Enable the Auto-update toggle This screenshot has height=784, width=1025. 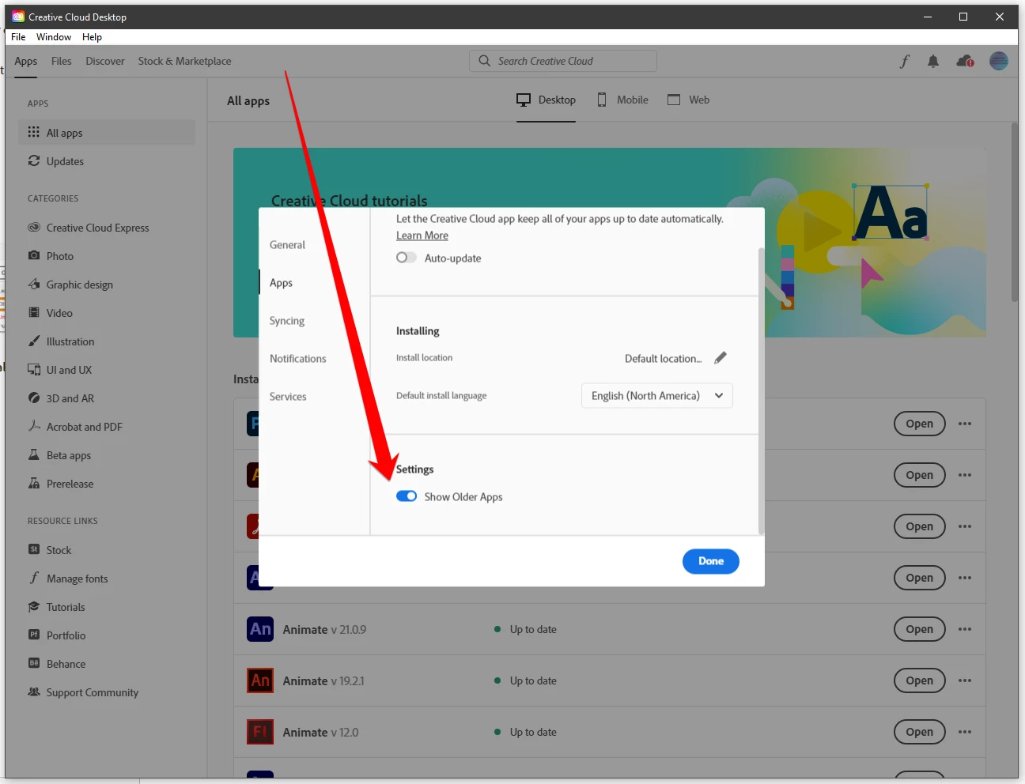point(407,258)
